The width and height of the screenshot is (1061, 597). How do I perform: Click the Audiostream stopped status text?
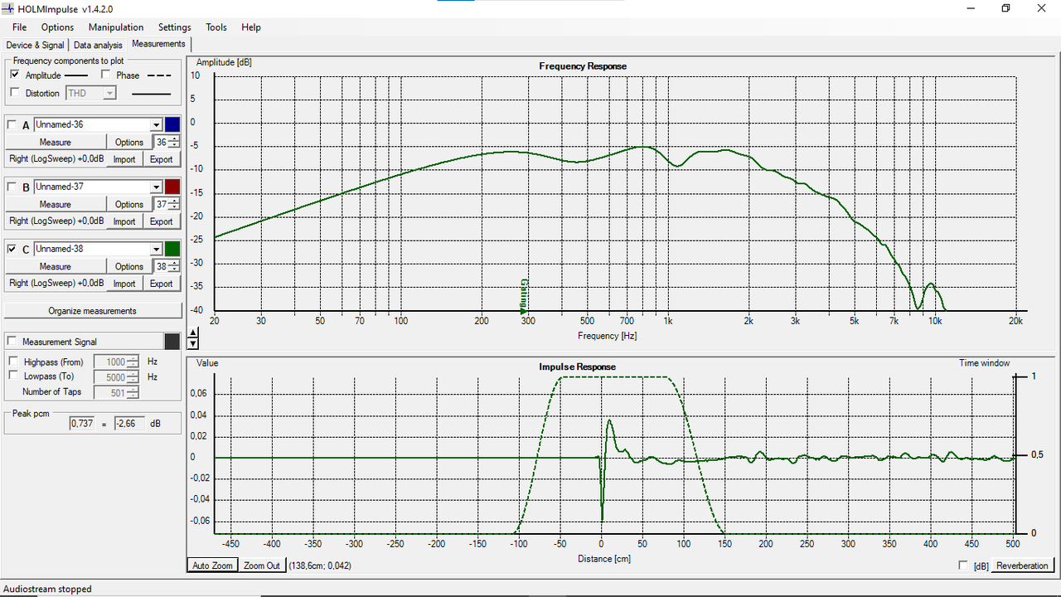point(47,589)
